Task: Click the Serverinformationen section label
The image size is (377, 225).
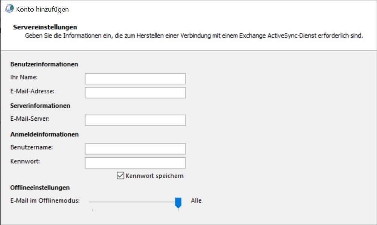Action: coord(40,106)
